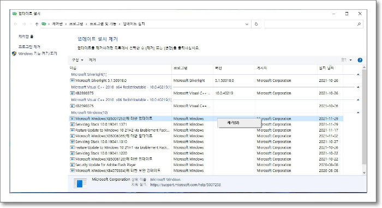The width and height of the screenshot is (382, 208).
Task: Click the Back navigation arrow
Action: click(x=16, y=24)
